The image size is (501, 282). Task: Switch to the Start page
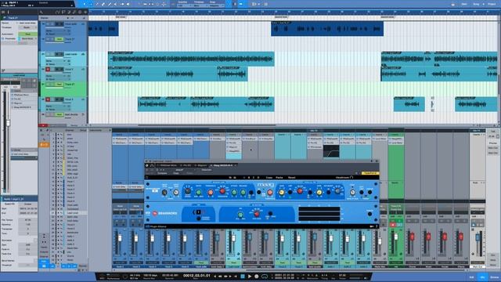pyautogui.click(x=464, y=4)
